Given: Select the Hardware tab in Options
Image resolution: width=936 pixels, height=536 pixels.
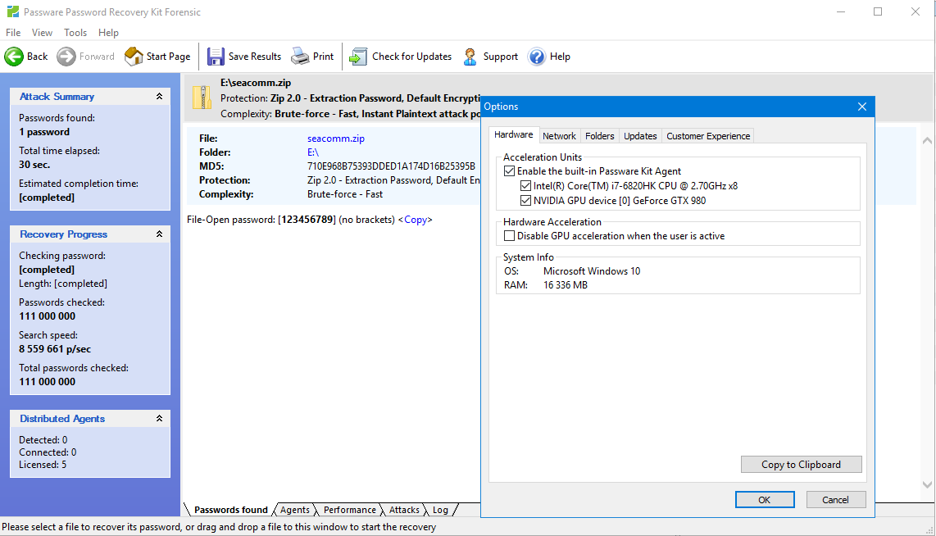Looking at the screenshot, I should click(x=513, y=135).
